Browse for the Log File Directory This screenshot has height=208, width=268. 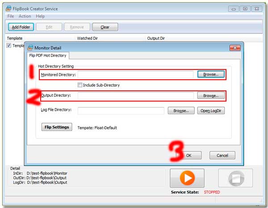[x=181, y=110]
